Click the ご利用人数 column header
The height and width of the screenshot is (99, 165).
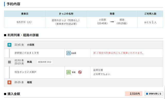point(150,14)
